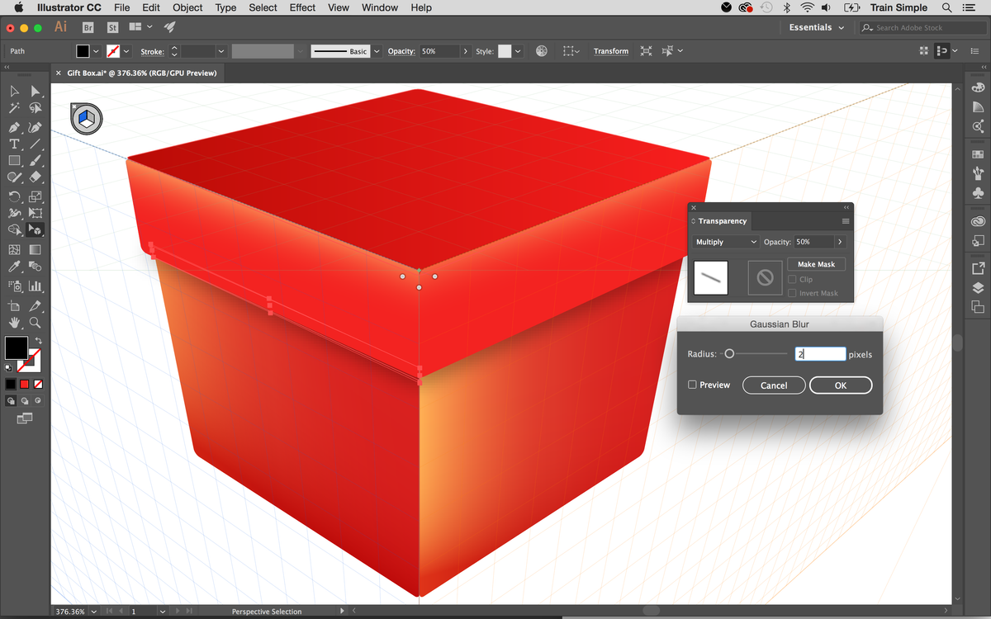This screenshot has width=991, height=619.
Task: Select the Pen tool
Action: pyautogui.click(x=15, y=126)
